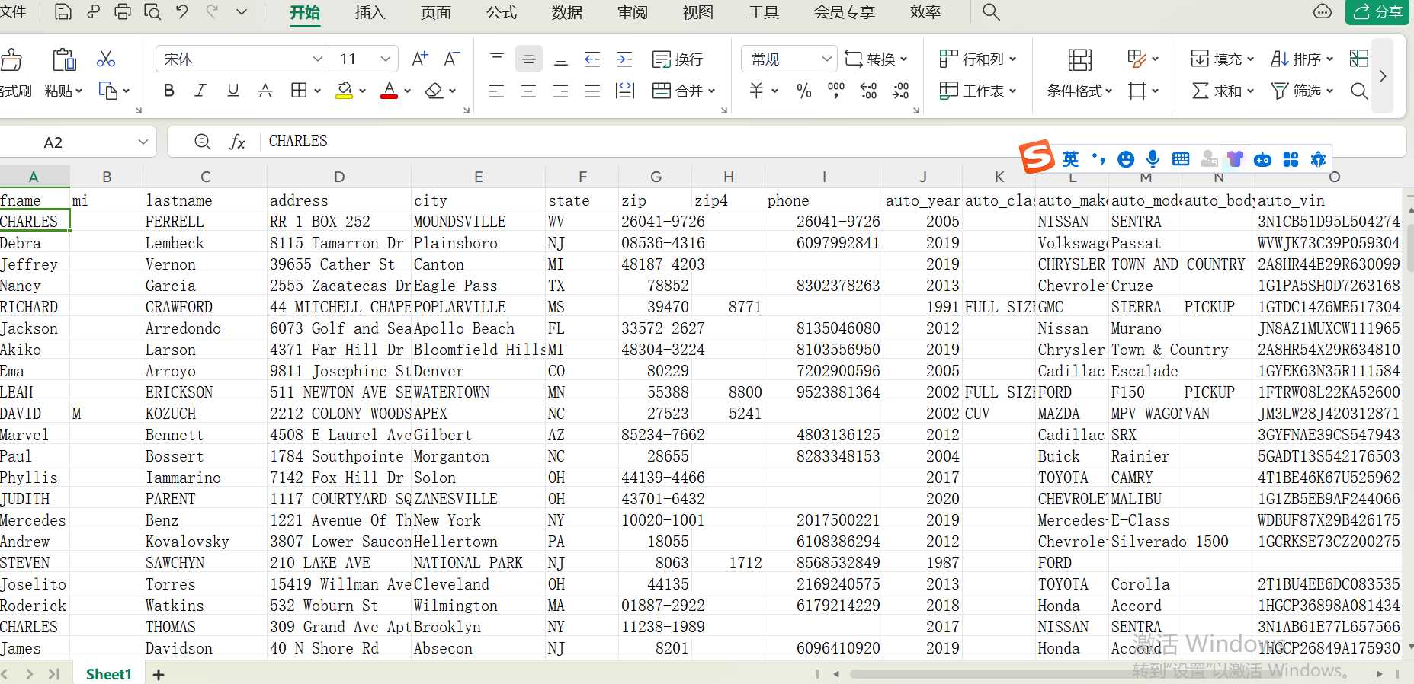Click the green 分享 share button
1414x684 pixels.
click(x=1377, y=12)
